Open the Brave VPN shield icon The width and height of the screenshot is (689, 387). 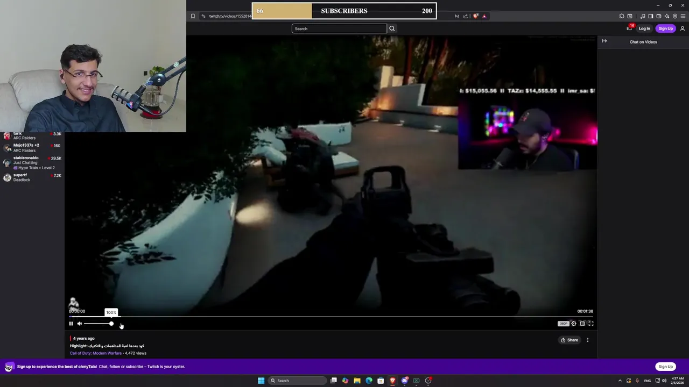pyautogui.click(x=675, y=16)
